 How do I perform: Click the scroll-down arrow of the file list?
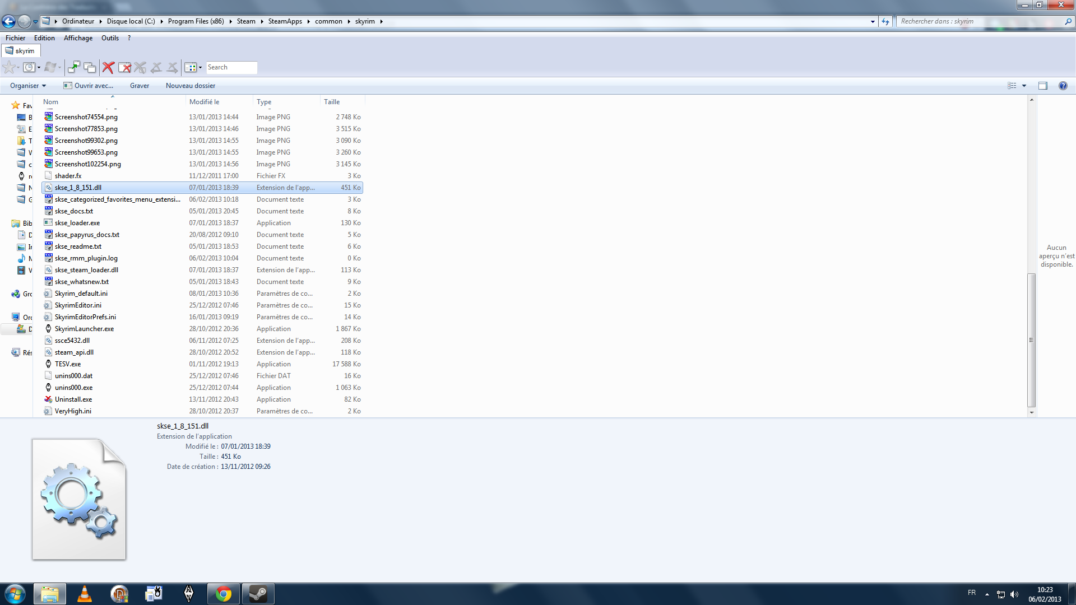pos(1031,412)
